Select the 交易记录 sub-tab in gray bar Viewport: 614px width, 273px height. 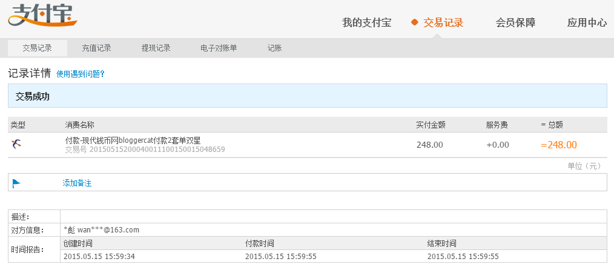37,48
